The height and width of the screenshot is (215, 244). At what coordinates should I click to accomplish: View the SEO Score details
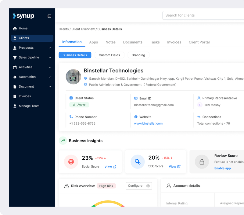point(174,166)
